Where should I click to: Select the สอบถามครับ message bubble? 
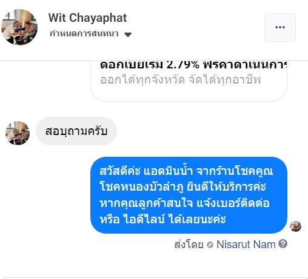coord(76,131)
